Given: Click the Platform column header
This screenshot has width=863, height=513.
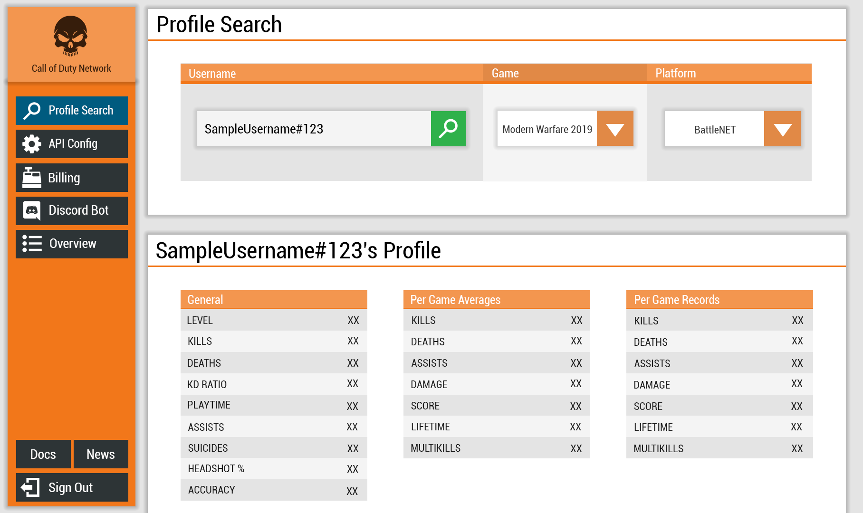Looking at the screenshot, I should 729,74.
